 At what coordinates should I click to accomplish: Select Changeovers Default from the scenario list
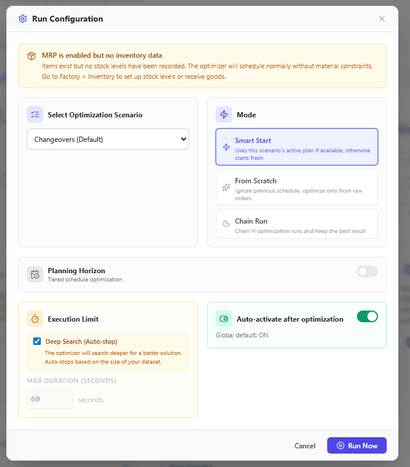pos(107,139)
